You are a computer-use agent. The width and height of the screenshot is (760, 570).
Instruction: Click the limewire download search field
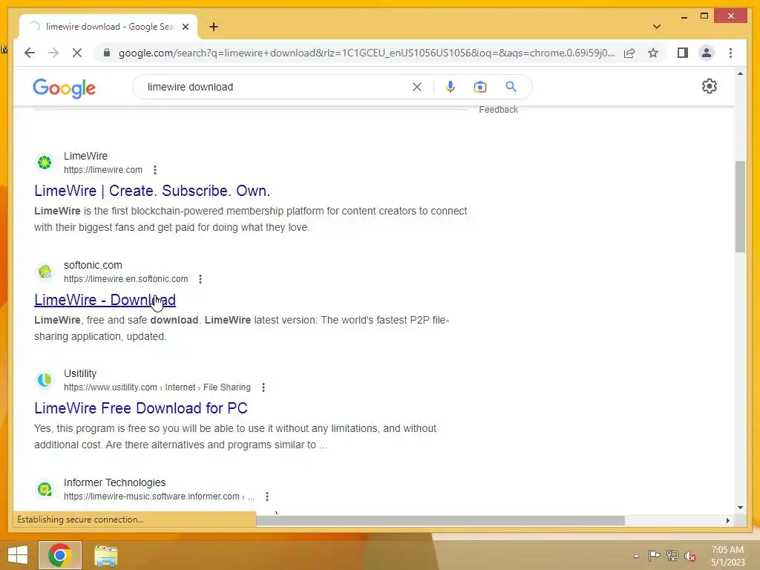276,87
